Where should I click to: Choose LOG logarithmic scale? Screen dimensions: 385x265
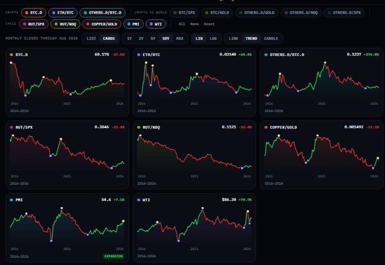[213, 38]
